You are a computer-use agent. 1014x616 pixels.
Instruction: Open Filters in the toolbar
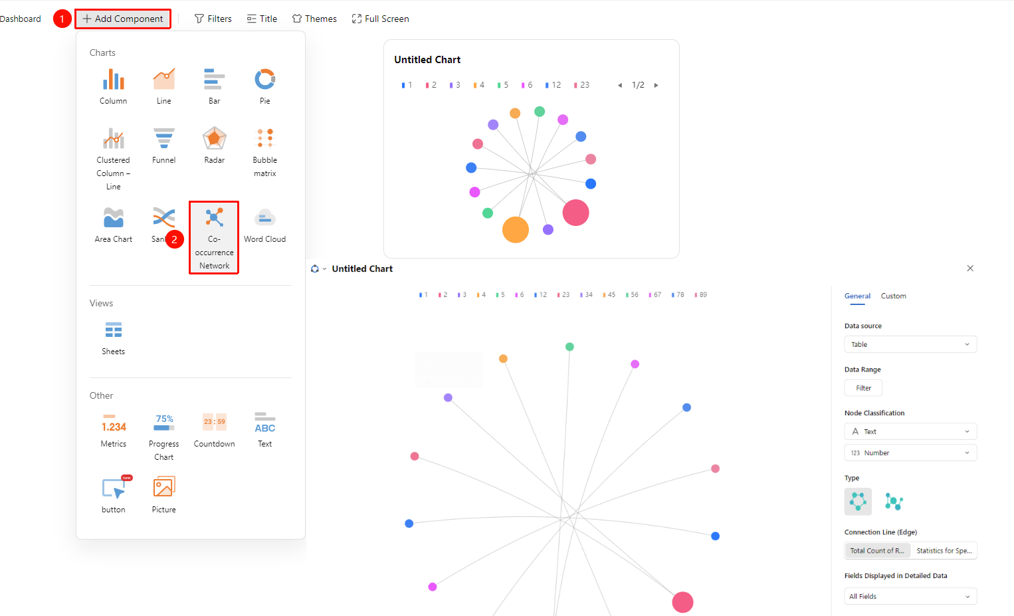coord(213,19)
